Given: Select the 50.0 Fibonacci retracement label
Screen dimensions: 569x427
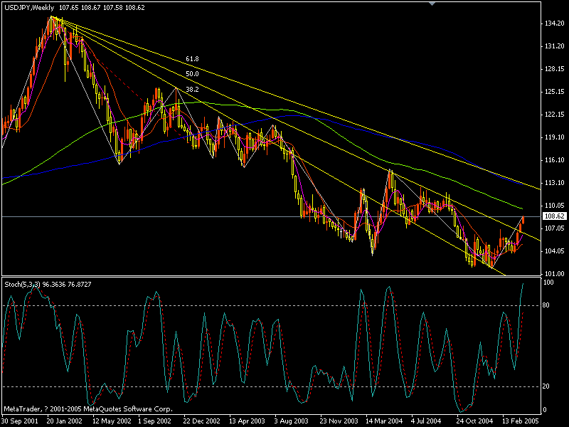Looking at the screenshot, I should click(191, 72).
